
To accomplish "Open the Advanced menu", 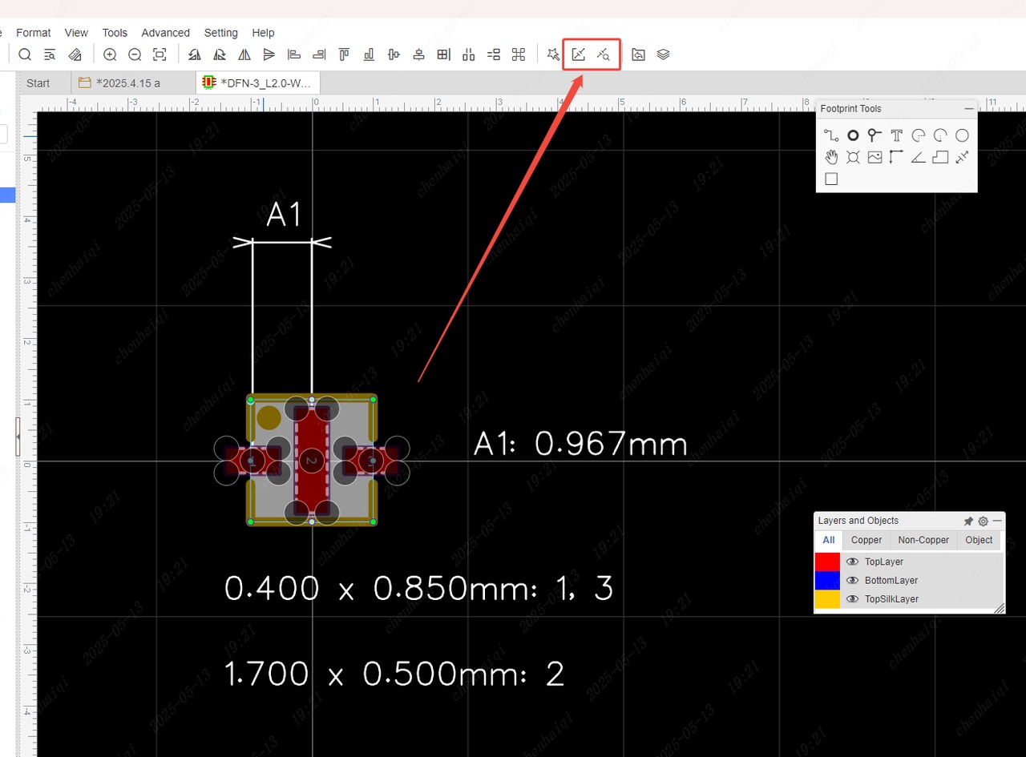I will pos(165,33).
